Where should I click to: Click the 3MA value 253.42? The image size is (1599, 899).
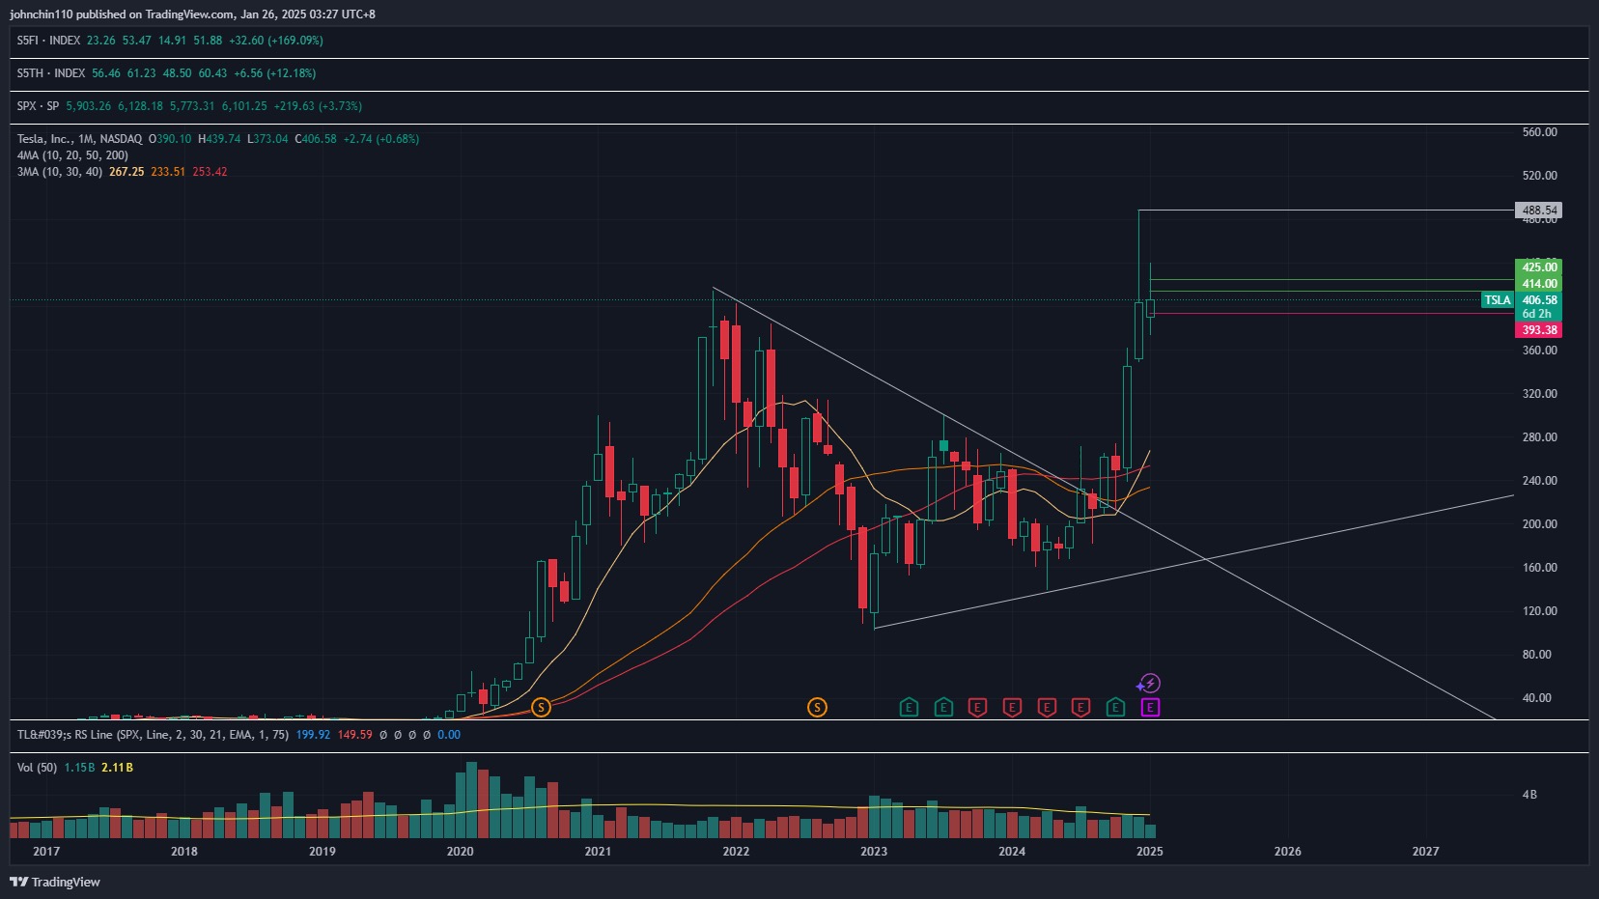[210, 172]
